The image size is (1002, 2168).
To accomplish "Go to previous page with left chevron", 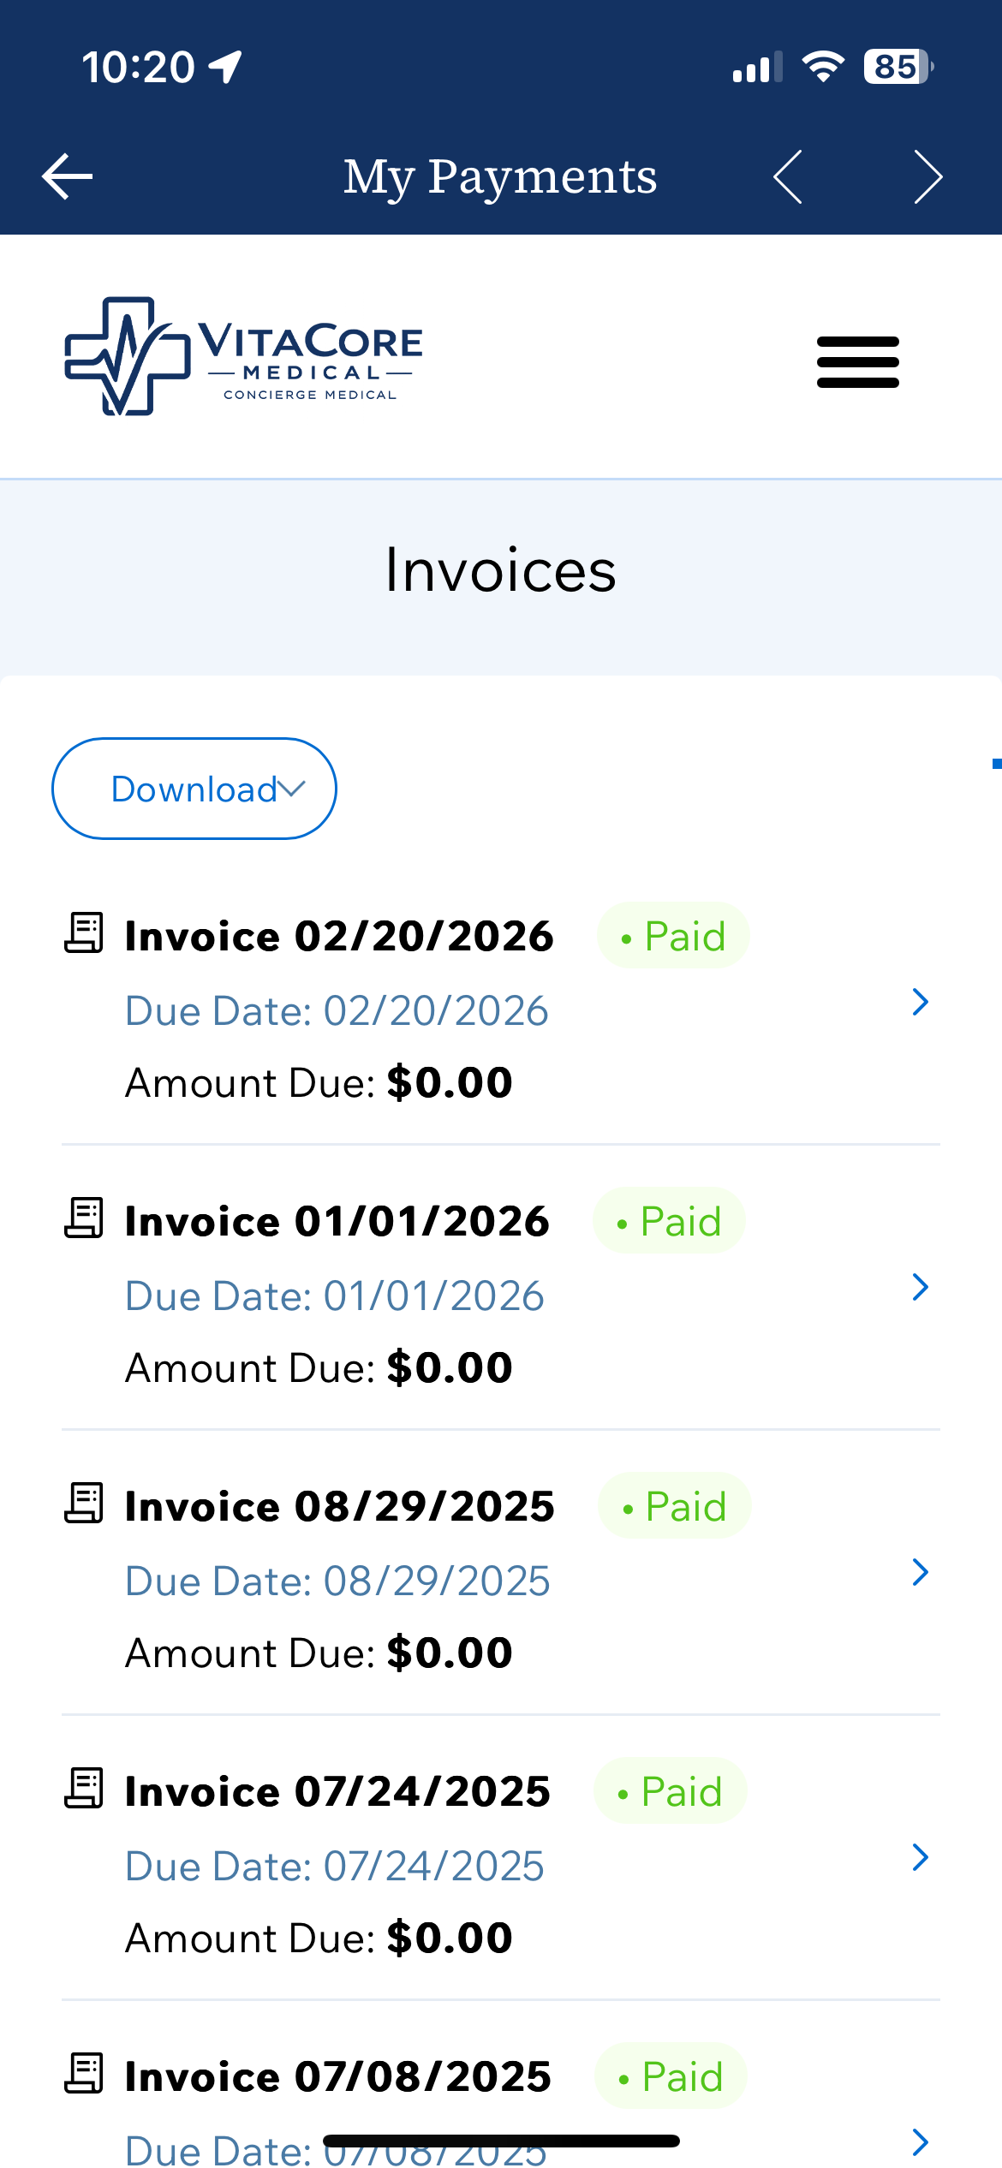I will coord(788,177).
